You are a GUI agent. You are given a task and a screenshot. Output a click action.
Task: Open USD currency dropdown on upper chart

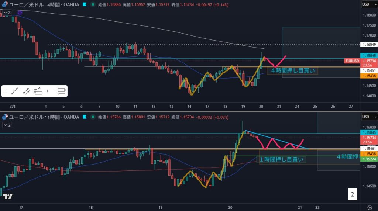[368, 4]
